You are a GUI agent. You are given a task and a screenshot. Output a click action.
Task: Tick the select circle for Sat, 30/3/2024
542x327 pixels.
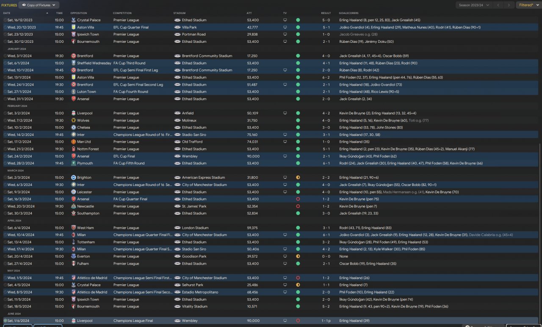pos(5,213)
